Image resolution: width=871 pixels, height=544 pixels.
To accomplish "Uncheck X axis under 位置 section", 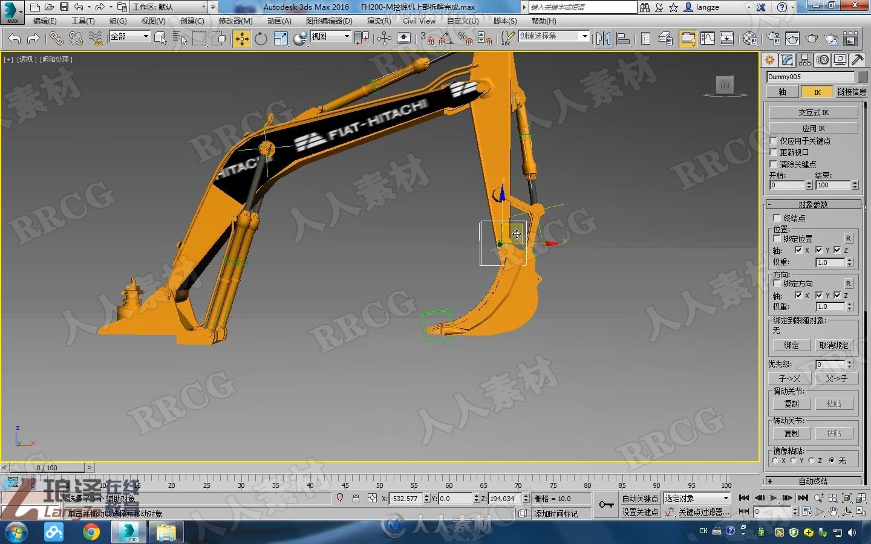I will point(798,250).
